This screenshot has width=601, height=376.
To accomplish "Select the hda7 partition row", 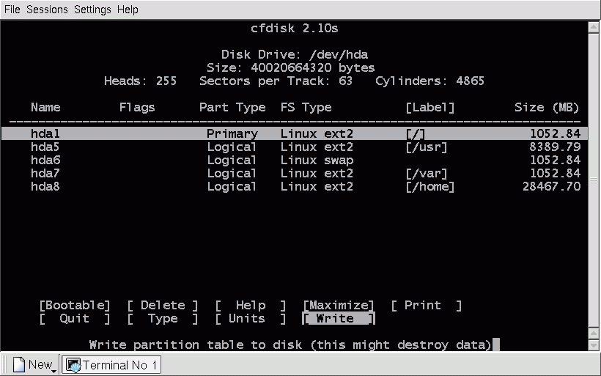I will 295,173.
